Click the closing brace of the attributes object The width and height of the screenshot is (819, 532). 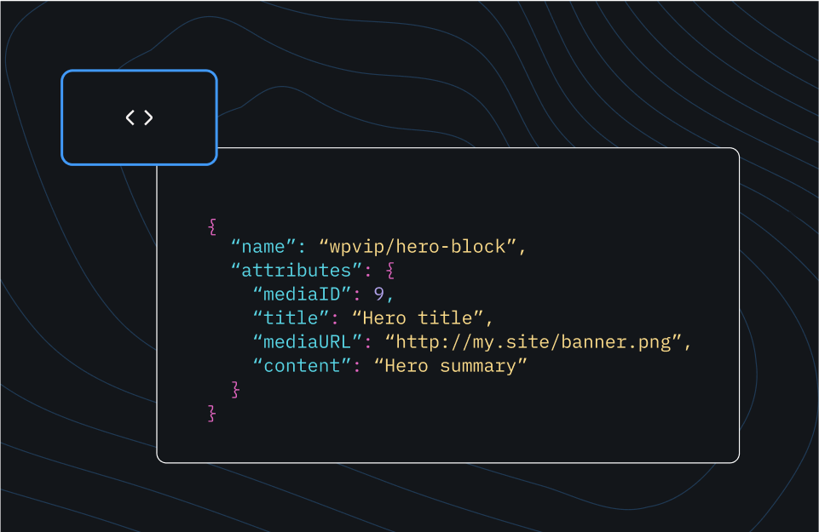(234, 389)
